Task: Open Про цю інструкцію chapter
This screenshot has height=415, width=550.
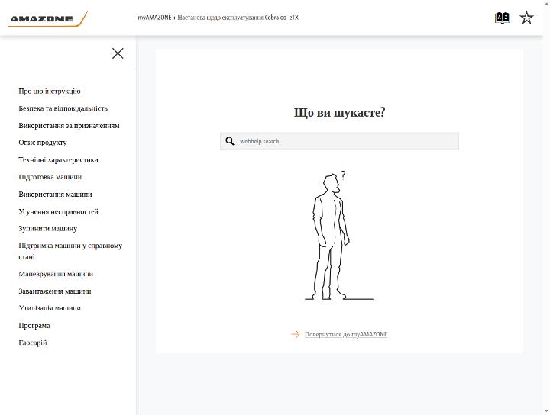Action: pos(50,91)
